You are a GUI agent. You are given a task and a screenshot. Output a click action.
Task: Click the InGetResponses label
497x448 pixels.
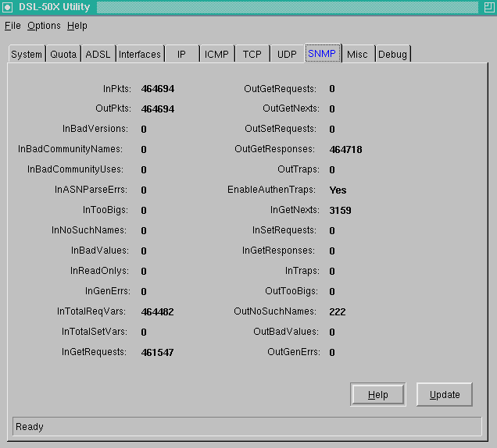coord(278,251)
